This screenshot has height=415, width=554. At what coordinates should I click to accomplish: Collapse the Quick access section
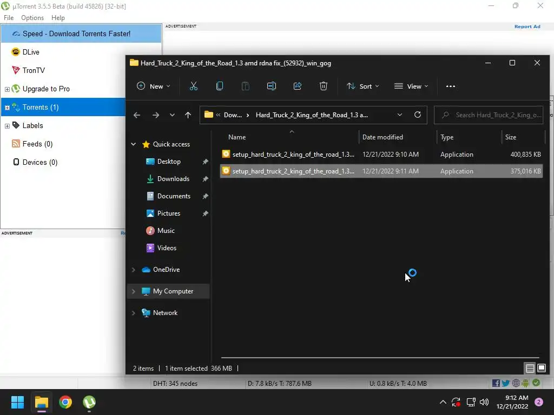134,144
